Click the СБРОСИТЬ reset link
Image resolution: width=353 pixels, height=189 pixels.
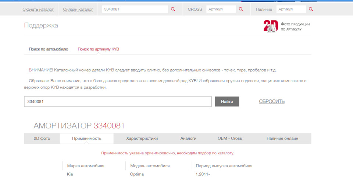(x=272, y=101)
